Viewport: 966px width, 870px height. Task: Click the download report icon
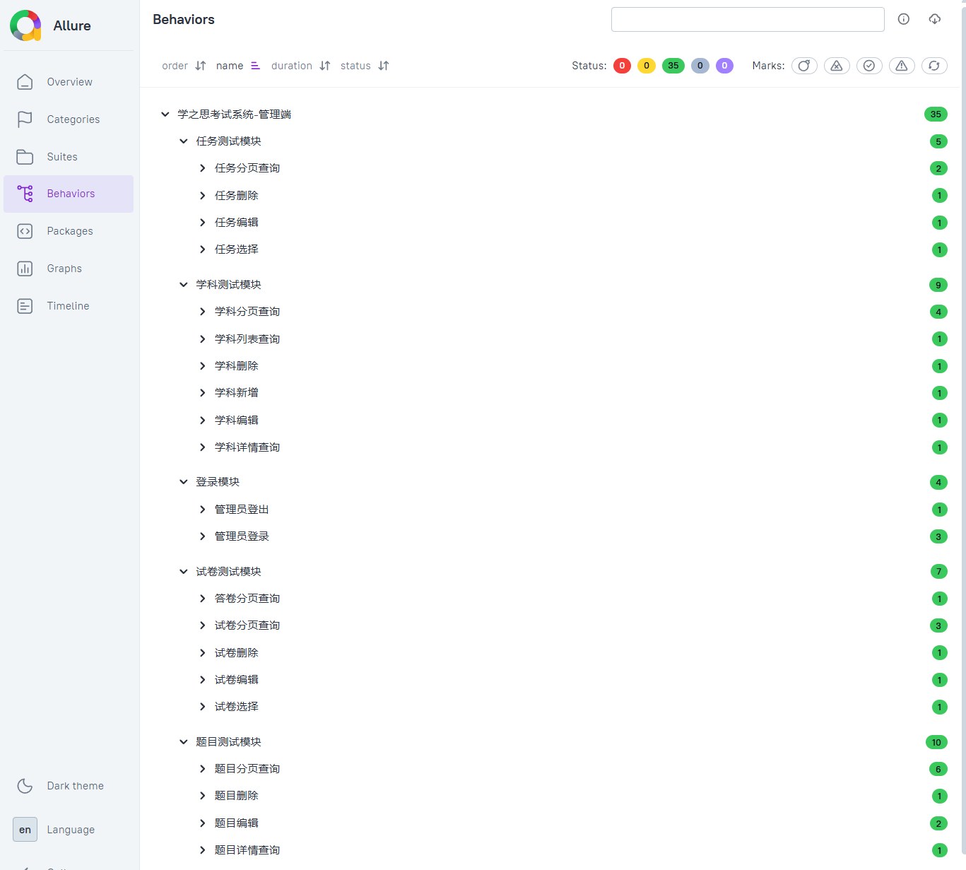coord(934,19)
